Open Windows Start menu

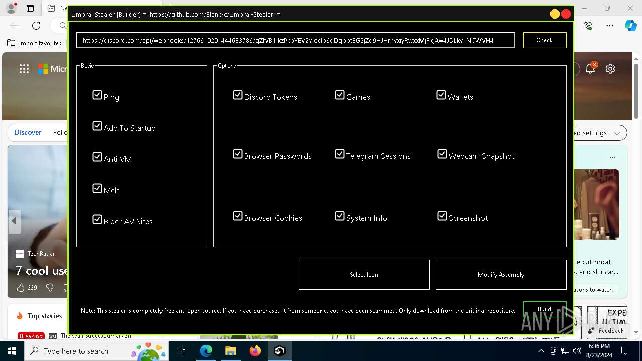(12, 351)
